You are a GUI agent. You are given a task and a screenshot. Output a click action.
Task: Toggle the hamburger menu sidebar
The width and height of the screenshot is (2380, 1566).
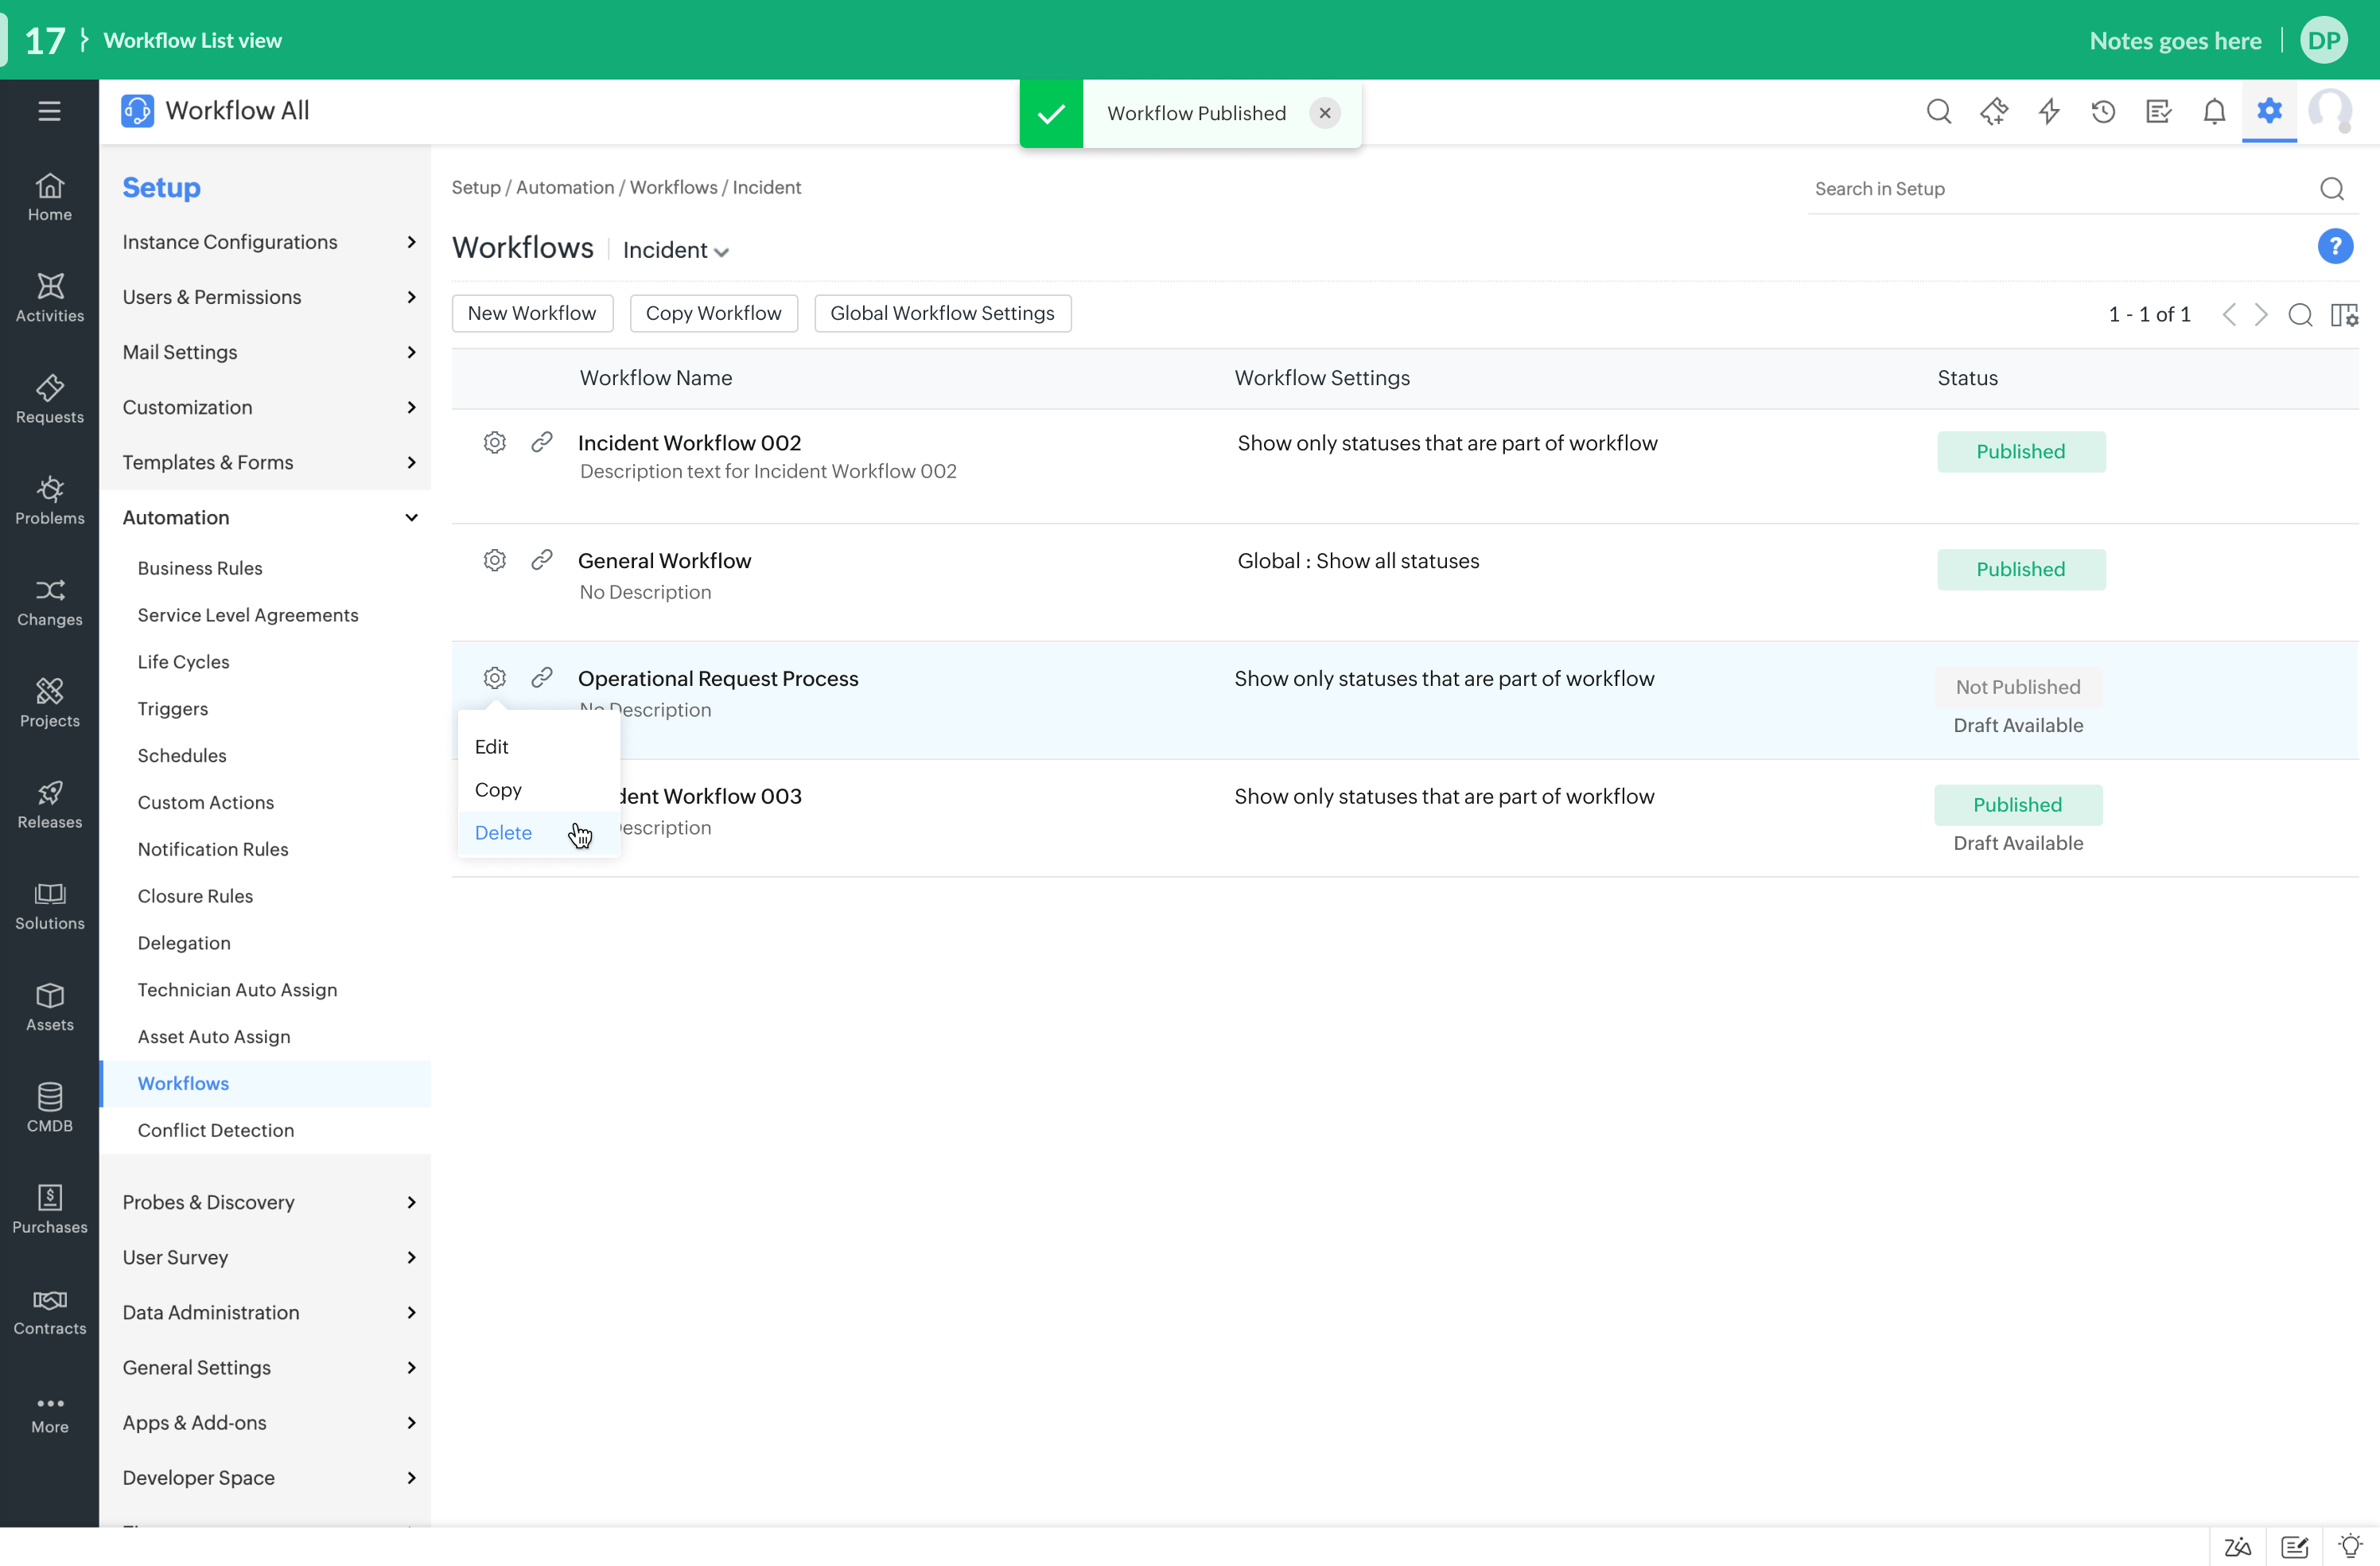click(49, 111)
